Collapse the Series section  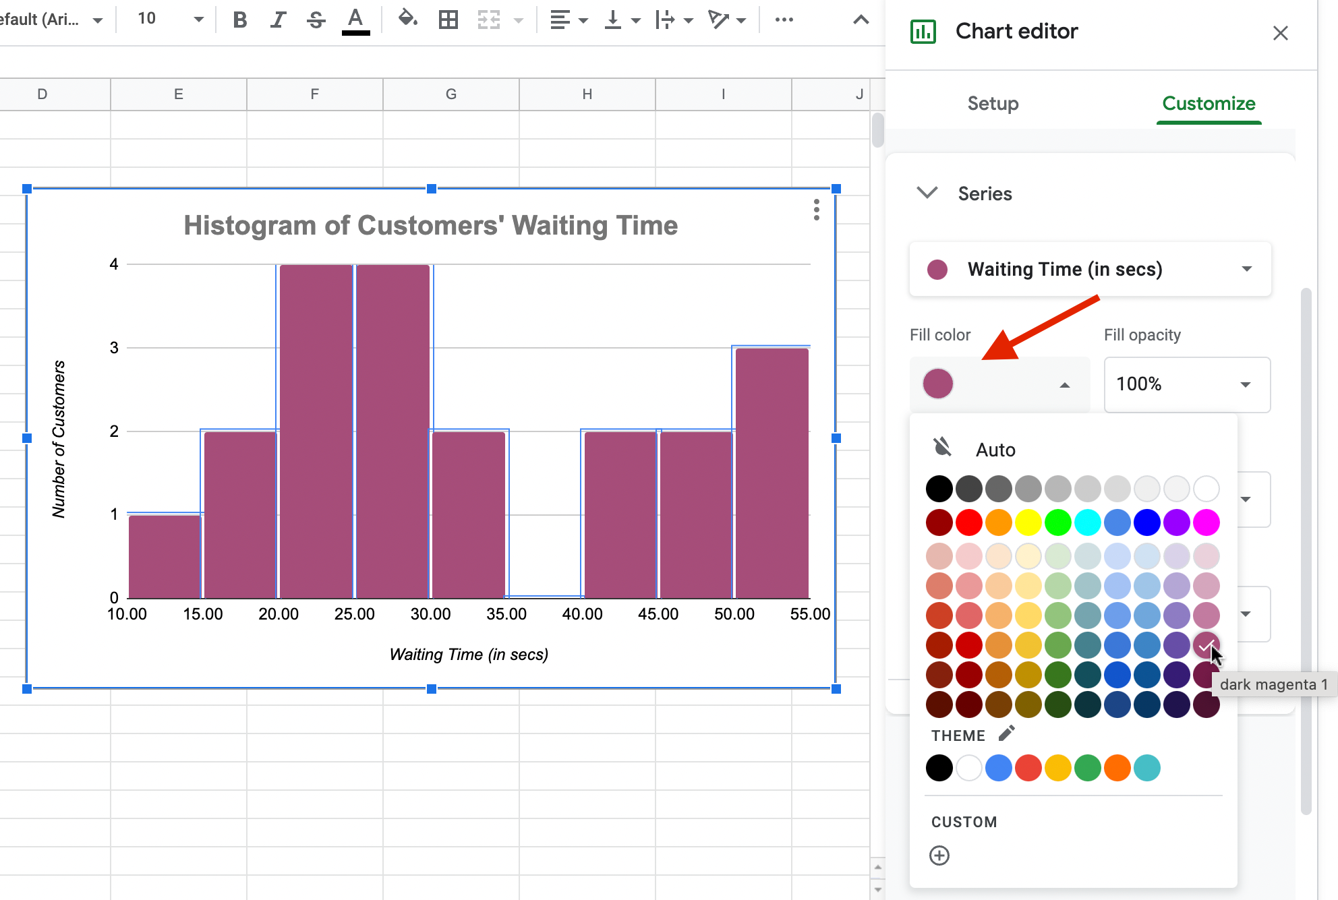tap(928, 193)
